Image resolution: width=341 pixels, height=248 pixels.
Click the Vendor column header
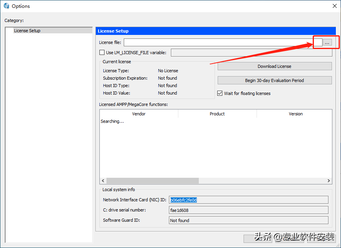click(139, 114)
